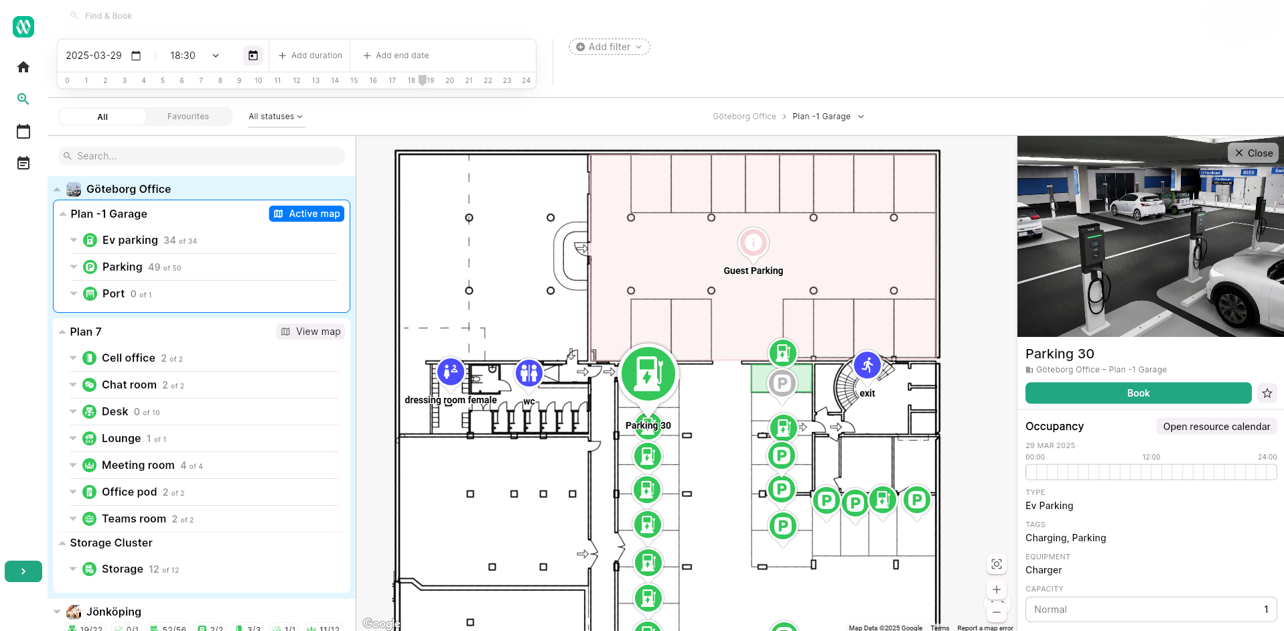Book the Parking 30 spot
Viewport: 1284px width, 631px height.
1137,393
